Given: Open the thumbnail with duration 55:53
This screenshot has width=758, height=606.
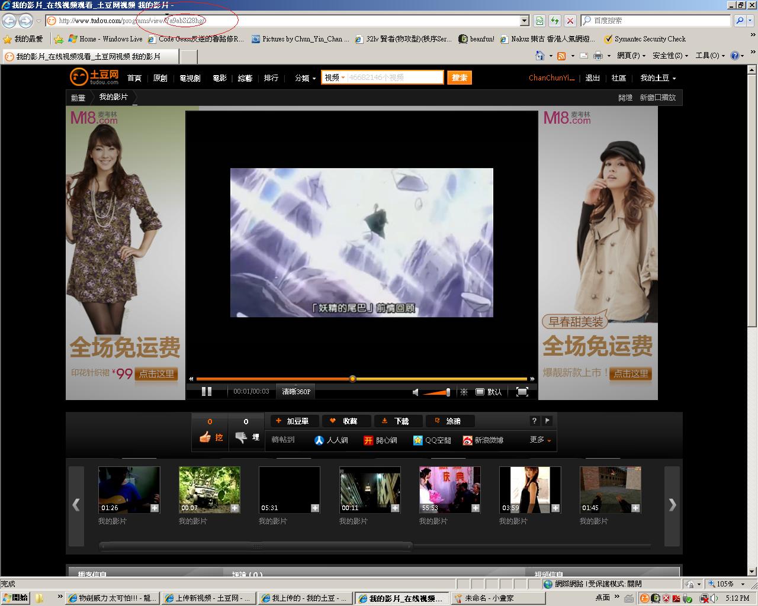Looking at the screenshot, I should click(450, 489).
